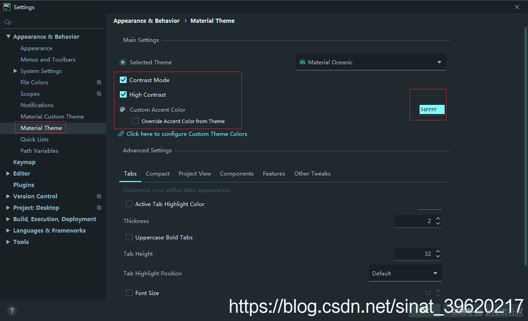The width and height of the screenshot is (528, 321).
Task: Enable Override Accent Color from Theme
Action: (x=135, y=121)
